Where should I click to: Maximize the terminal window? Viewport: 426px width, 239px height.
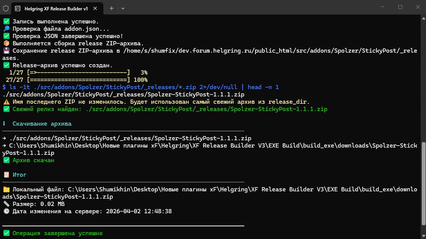[x=400, y=7]
